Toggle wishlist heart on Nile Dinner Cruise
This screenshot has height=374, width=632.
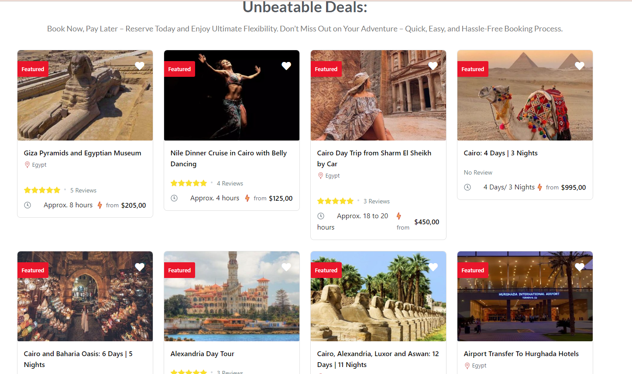click(x=286, y=66)
